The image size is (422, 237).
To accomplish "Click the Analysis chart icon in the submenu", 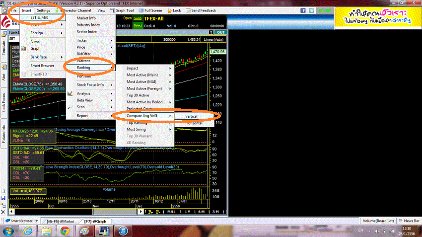I will tap(70, 93).
